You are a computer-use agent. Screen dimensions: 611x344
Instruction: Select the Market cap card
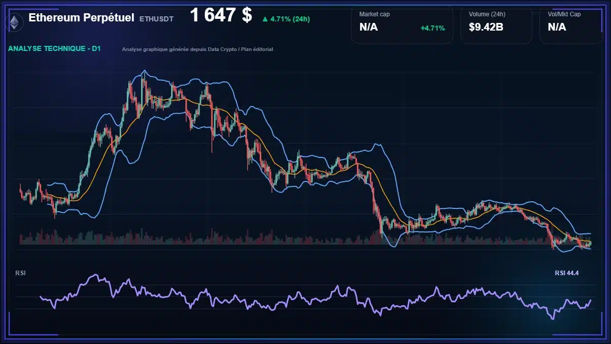point(402,24)
